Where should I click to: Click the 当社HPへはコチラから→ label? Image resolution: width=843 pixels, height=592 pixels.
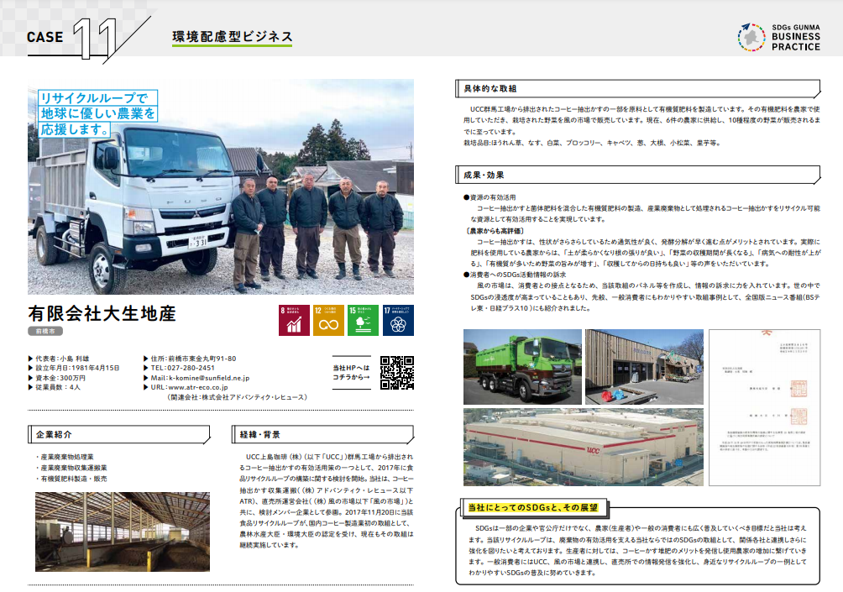[x=350, y=373]
